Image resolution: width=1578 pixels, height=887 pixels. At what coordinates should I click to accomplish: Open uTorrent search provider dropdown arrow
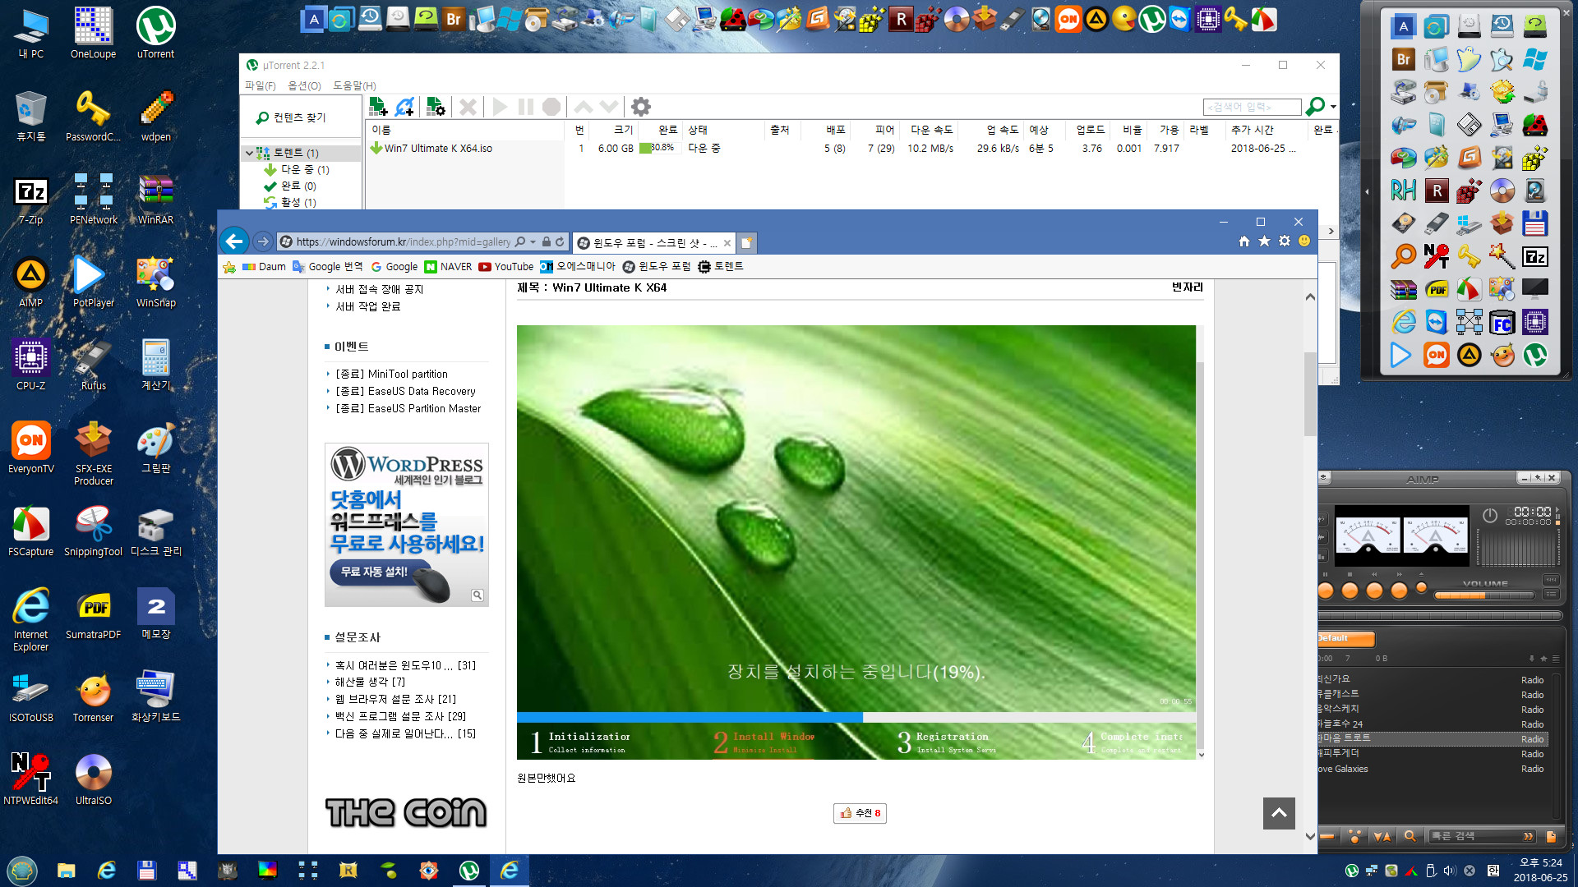pos(1333,107)
